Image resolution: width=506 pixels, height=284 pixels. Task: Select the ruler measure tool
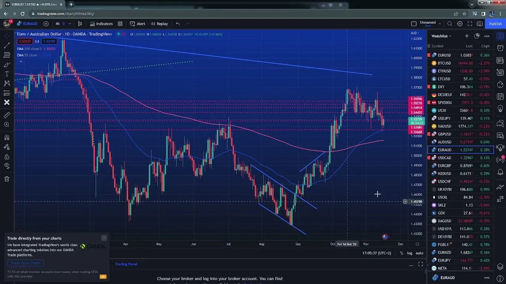point(7,115)
